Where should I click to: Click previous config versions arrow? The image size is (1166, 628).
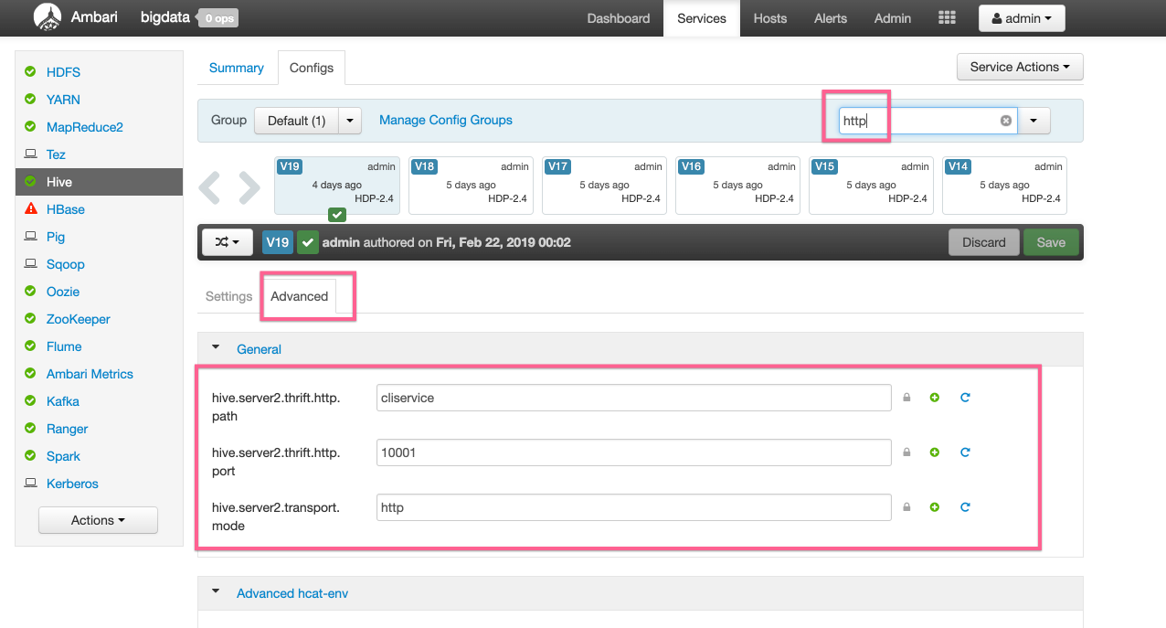[x=210, y=186]
